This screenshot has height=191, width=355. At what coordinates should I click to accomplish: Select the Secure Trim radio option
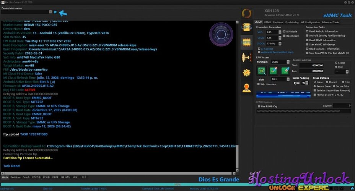tap(334, 86)
